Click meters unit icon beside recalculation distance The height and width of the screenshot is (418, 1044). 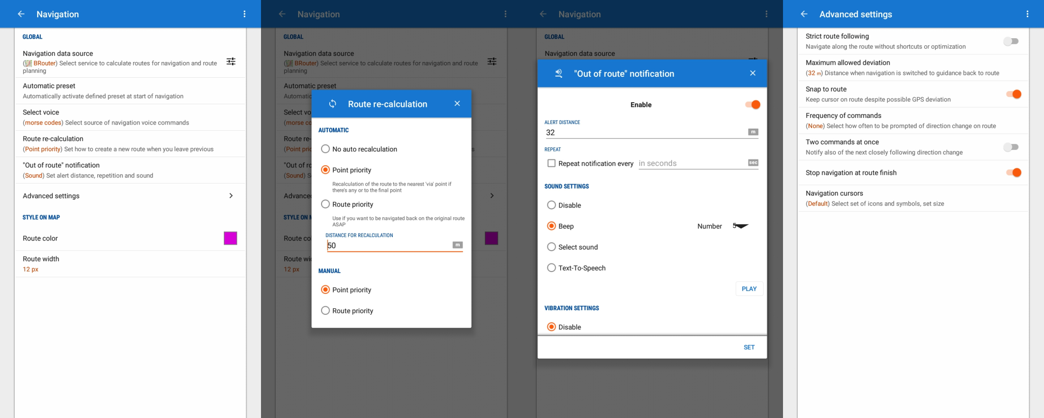(x=457, y=245)
